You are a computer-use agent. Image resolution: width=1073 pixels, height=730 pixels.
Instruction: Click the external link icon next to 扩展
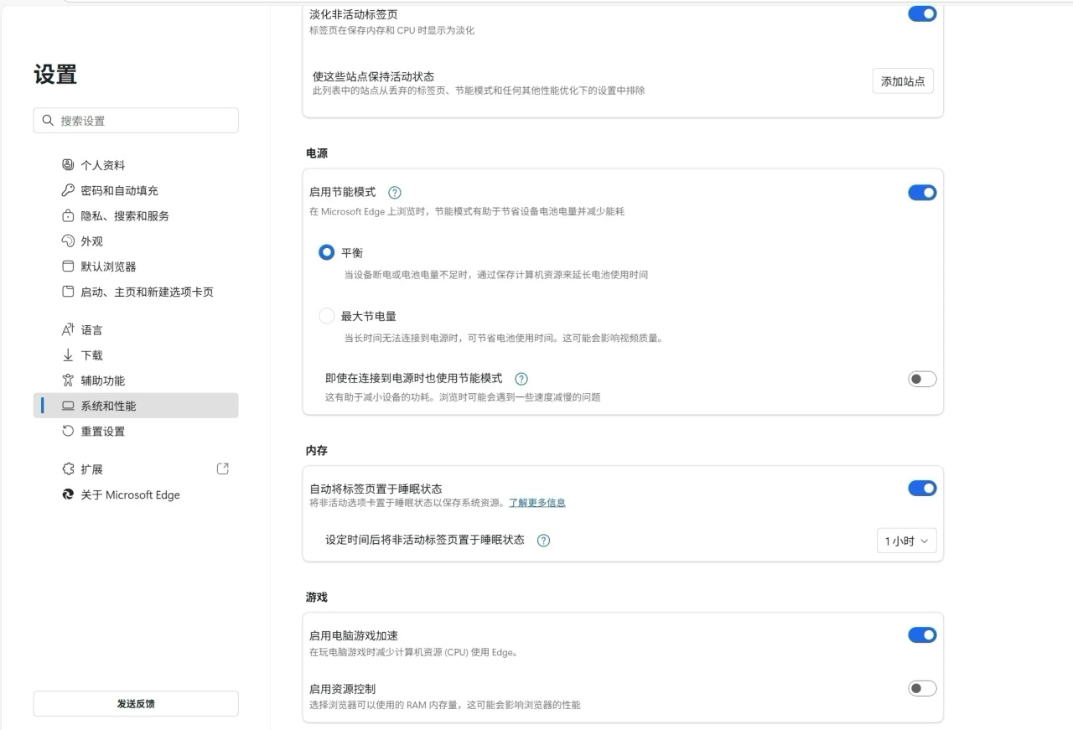(222, 469)
